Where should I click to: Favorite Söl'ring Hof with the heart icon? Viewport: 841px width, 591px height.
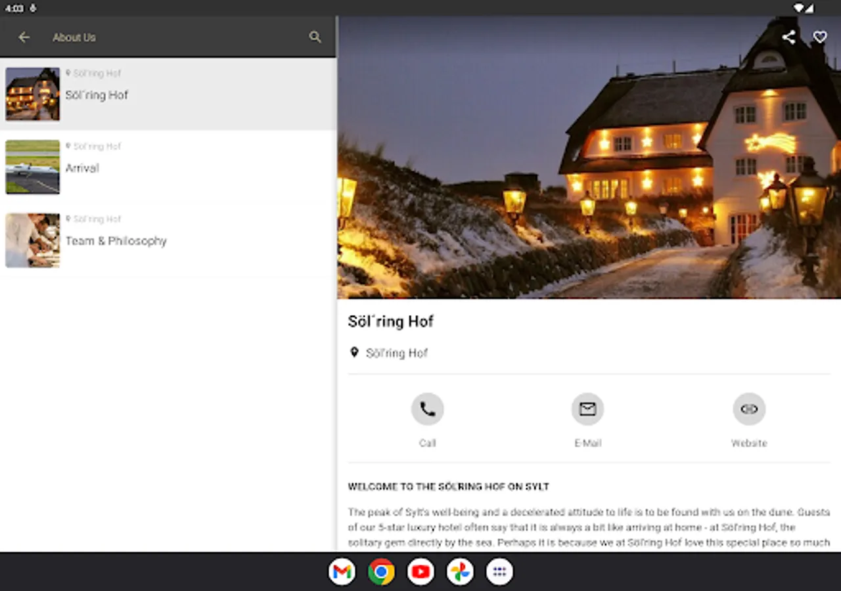point(820,37)
